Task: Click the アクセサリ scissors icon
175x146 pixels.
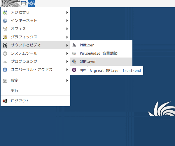Action: point(5,13)
